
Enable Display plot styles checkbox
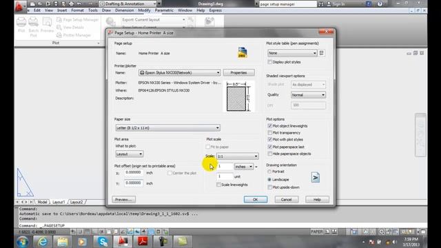tap(269, 62)
